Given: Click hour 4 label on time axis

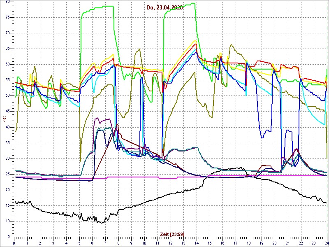Looking at the screenshot, I should tap(66, 243).
